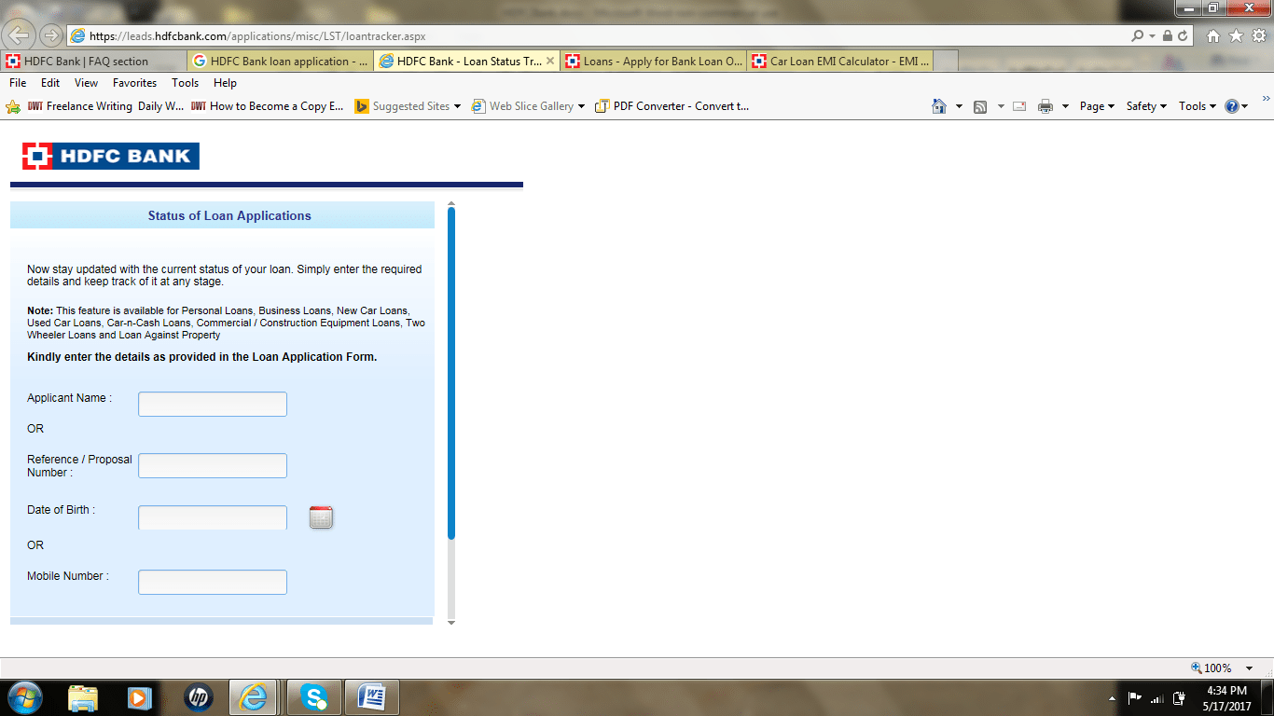The image size is (1274, 716).
Task: Open Freelance Writing Daily W... favorite link
Action: click(x=105, y=106)
